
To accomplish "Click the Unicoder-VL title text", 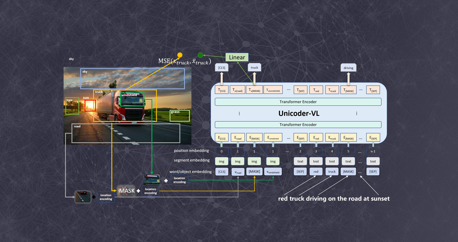I will [x=299, y=113].
